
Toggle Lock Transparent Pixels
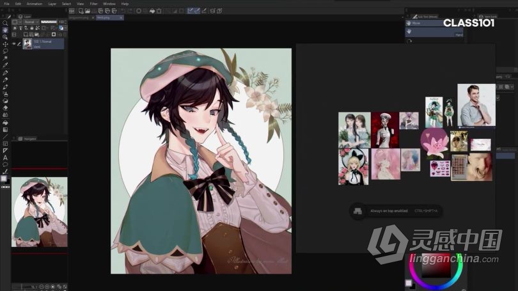(x=37, y=28)
